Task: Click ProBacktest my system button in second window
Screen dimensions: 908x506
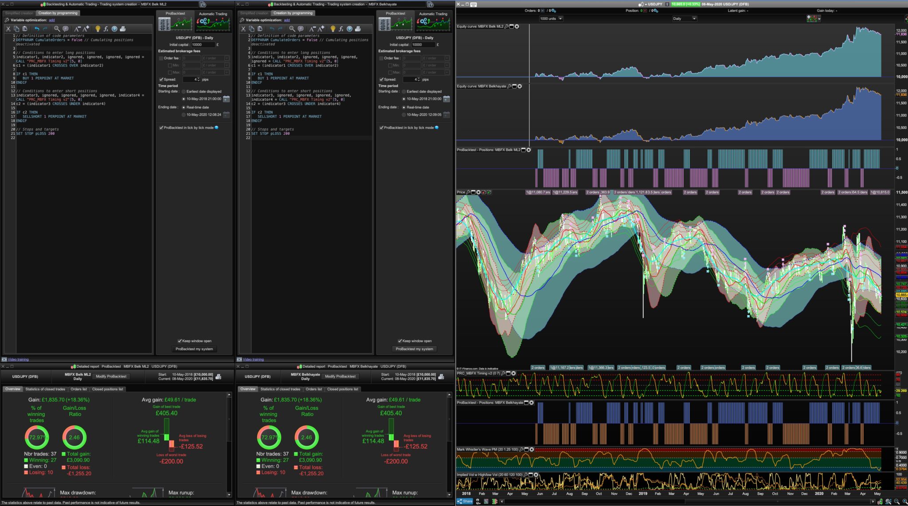Action: coord(414,349)
